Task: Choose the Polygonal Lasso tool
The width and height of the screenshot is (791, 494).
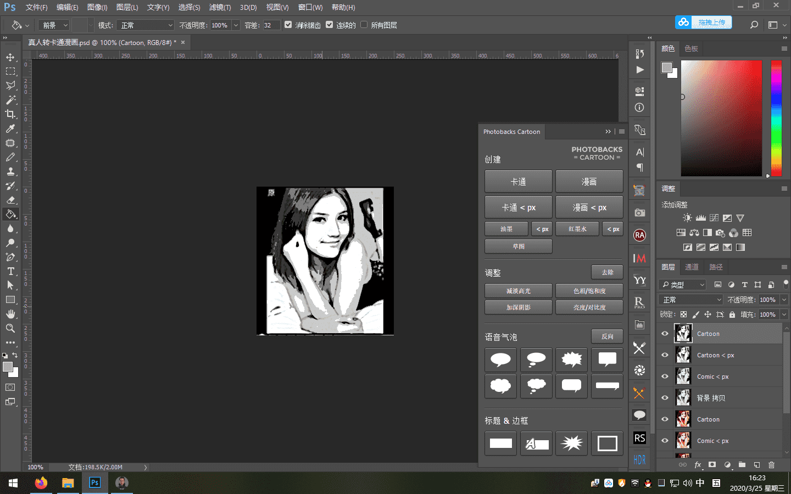Action: (x=10, y=86)
